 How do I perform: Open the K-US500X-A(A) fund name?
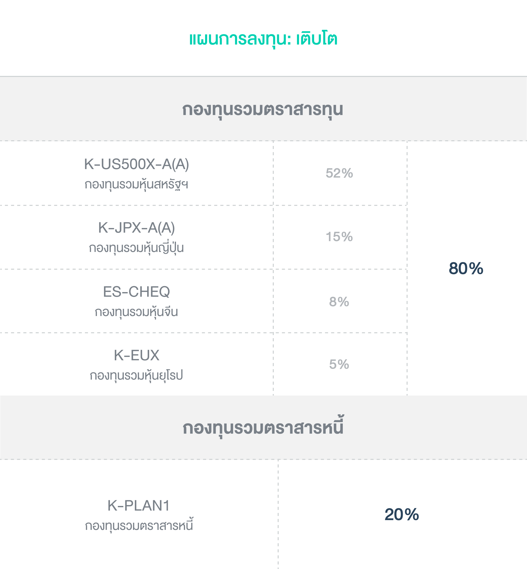(x=136, y=164)
